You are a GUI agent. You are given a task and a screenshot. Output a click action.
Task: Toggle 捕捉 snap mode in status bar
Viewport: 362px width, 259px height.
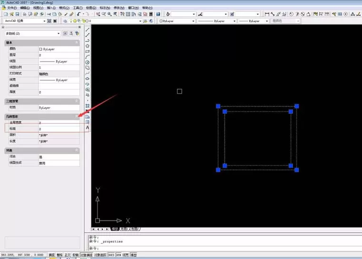click(52, 255)
